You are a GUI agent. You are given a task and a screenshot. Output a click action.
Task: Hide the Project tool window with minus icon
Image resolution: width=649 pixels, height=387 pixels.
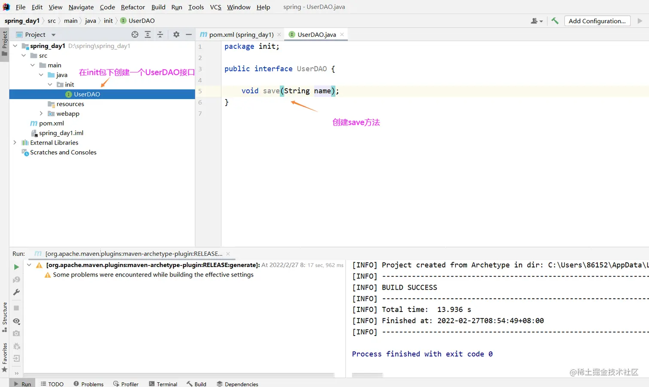click(188, 35)
